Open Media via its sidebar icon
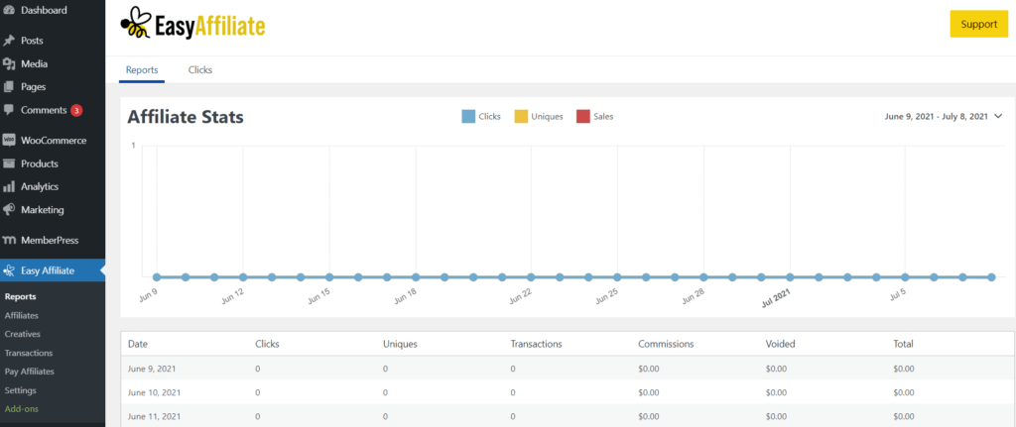The height and width of the screenshot is (427, 1016). coord(9,63)
